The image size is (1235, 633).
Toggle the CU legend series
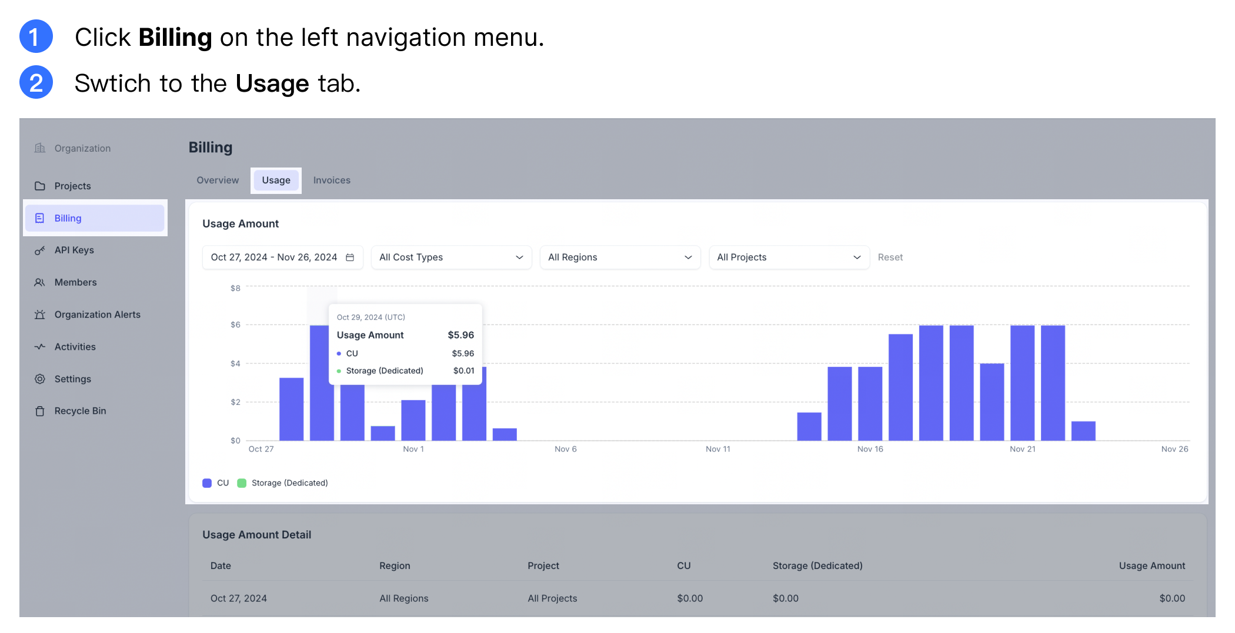point(216,483)
